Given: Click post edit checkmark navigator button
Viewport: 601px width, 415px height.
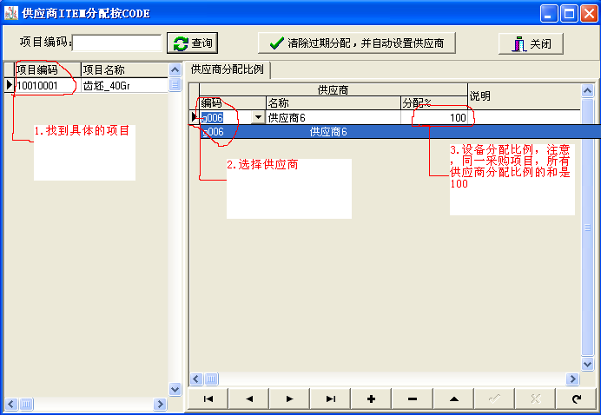Looking at the screenshot, I should click(x=494, y=399).
